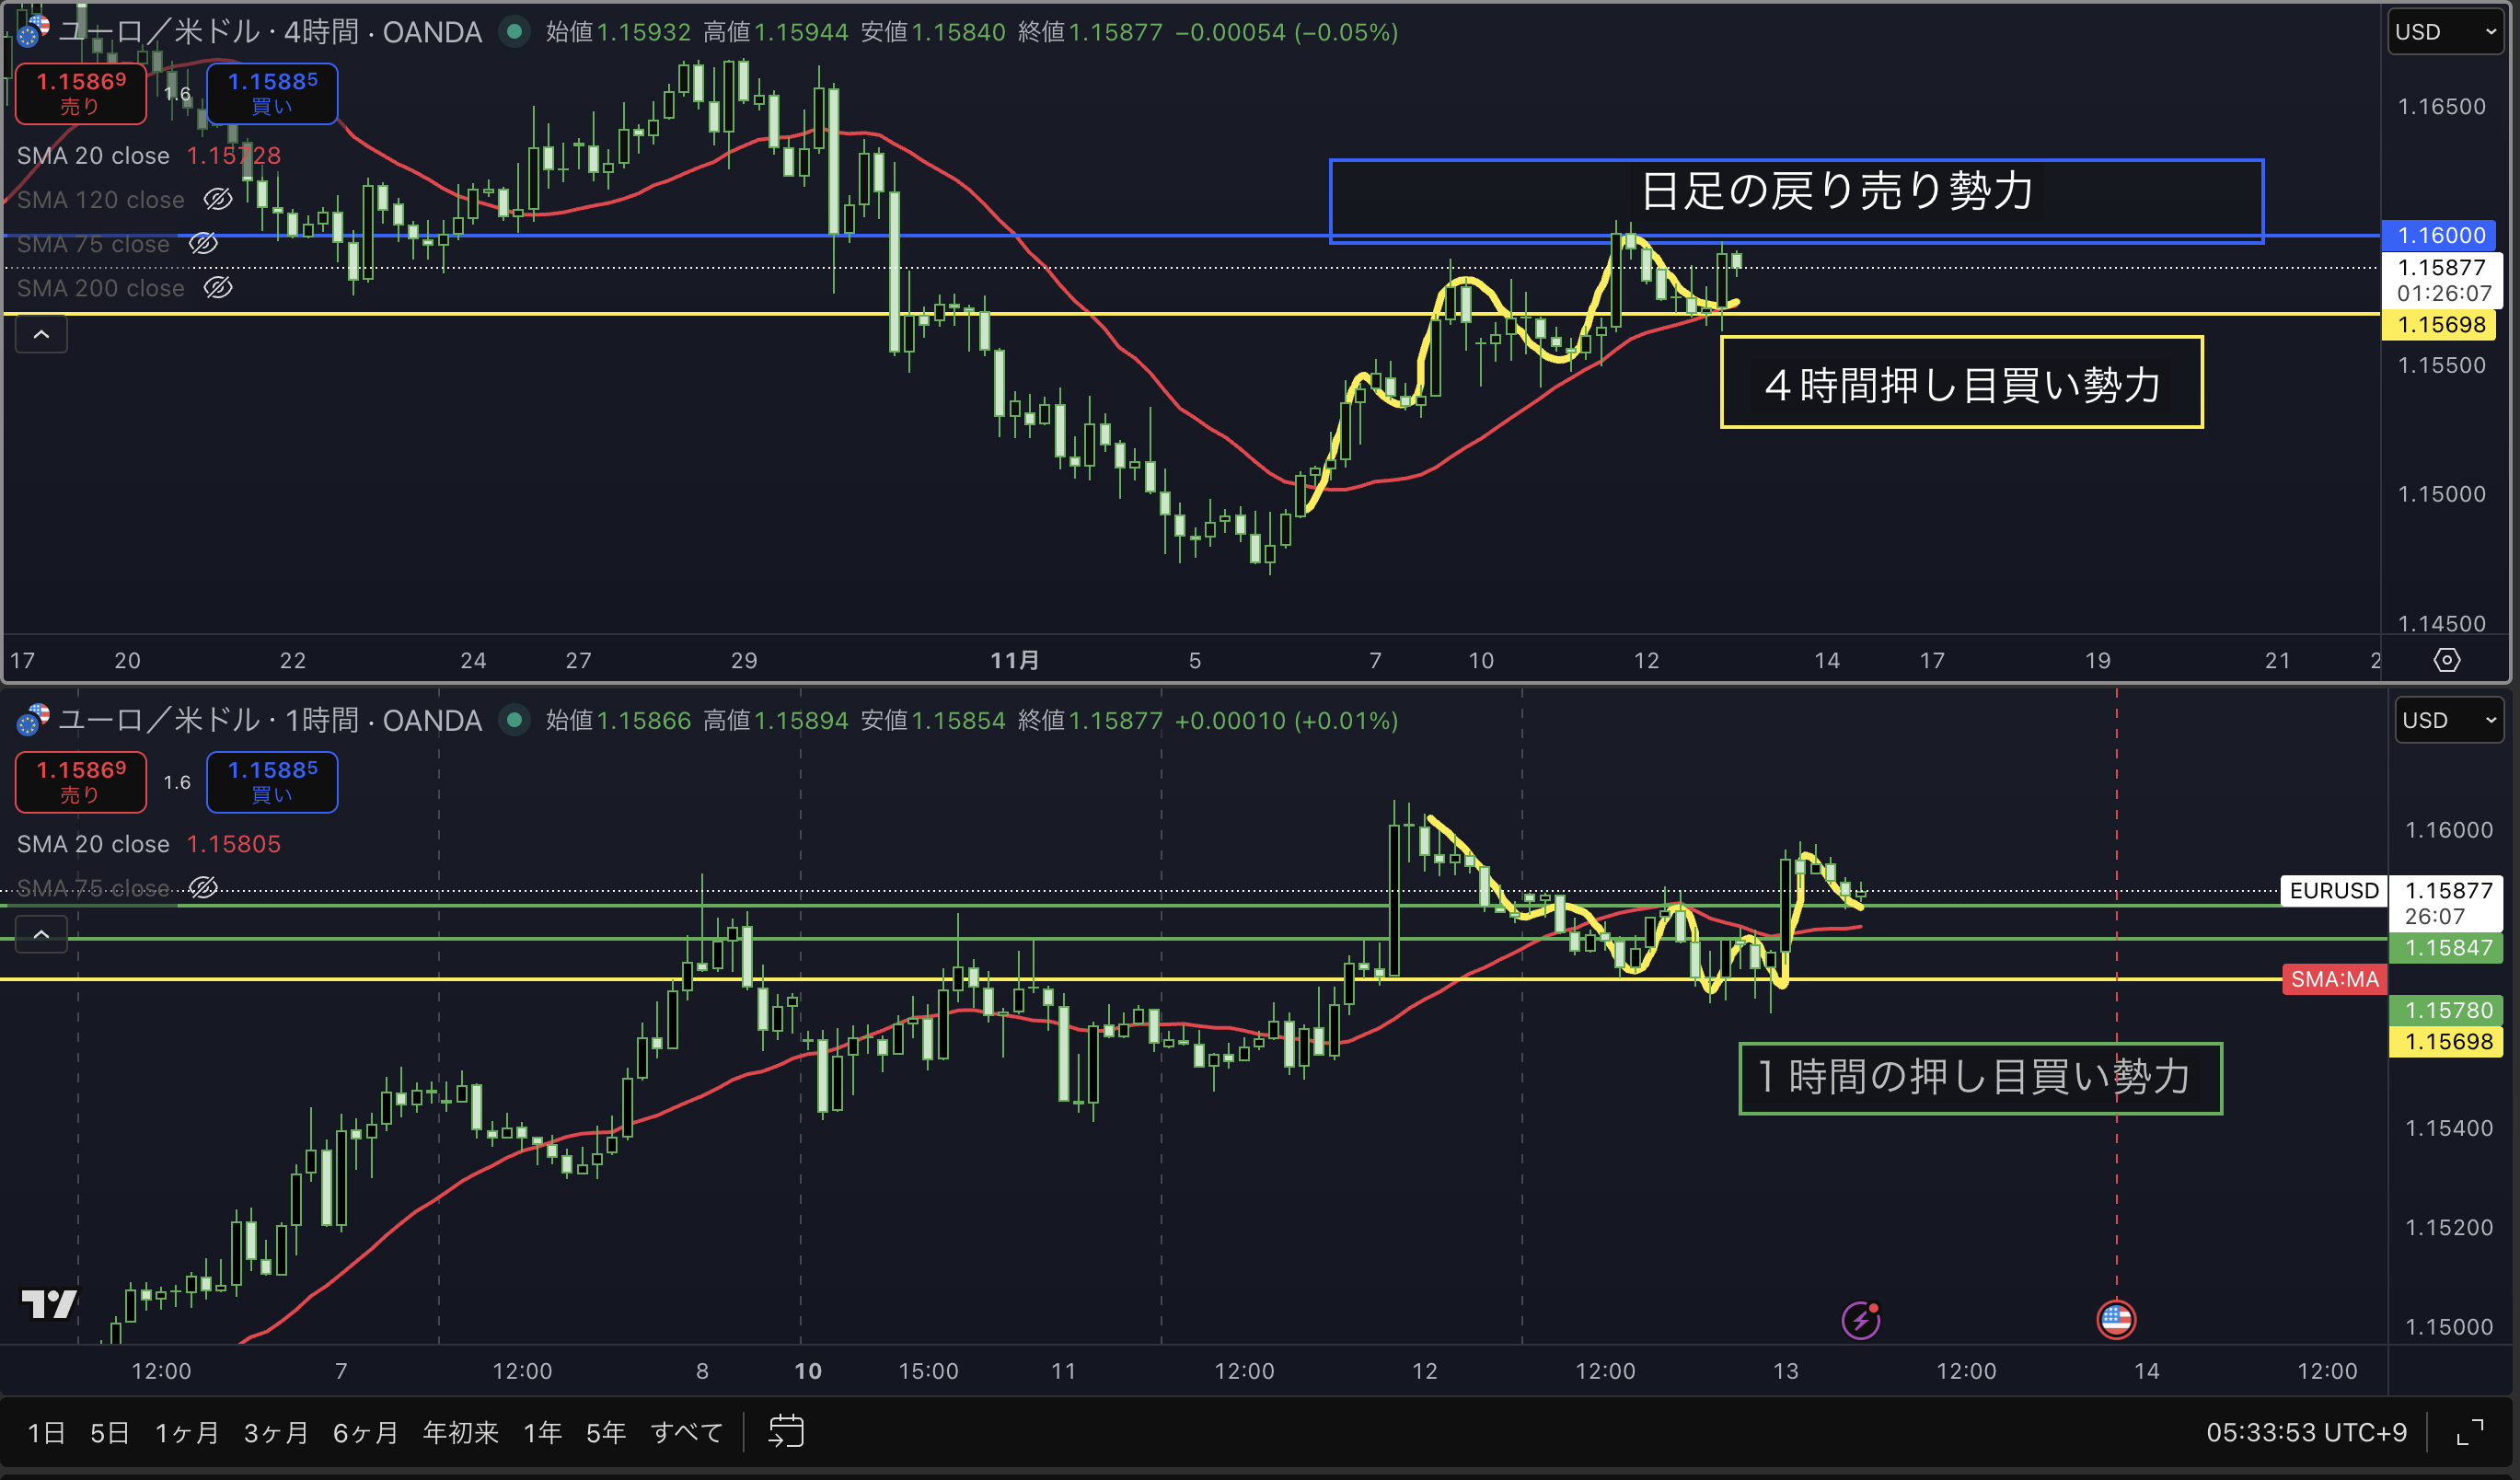The image size is (2520, 1480).
Task: Click the fullscreen expand icon
Action: [x=2469, y=1432]
